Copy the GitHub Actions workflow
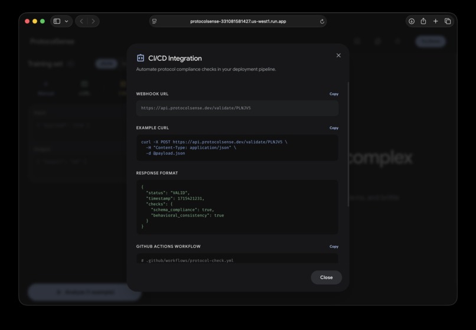Screen dimensions: 476x330 tap(334, 247)
